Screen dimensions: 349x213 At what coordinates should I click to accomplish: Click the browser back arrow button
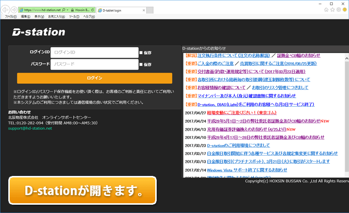[x=6, y=9]
